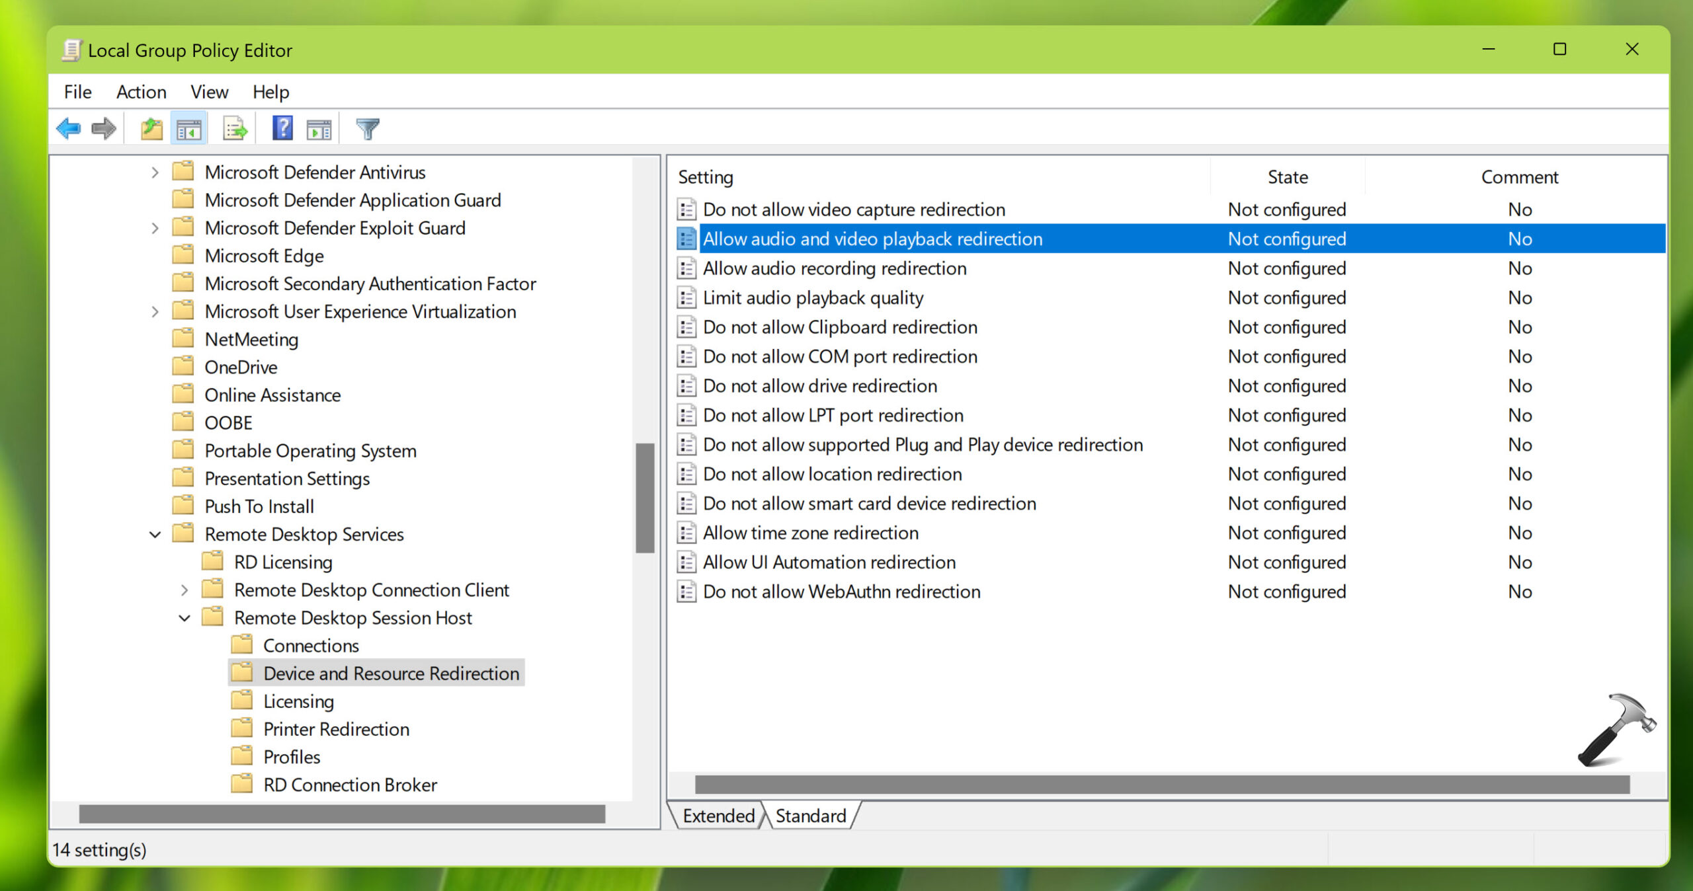
Task: Sort by the State column header
Action: 1287,177
